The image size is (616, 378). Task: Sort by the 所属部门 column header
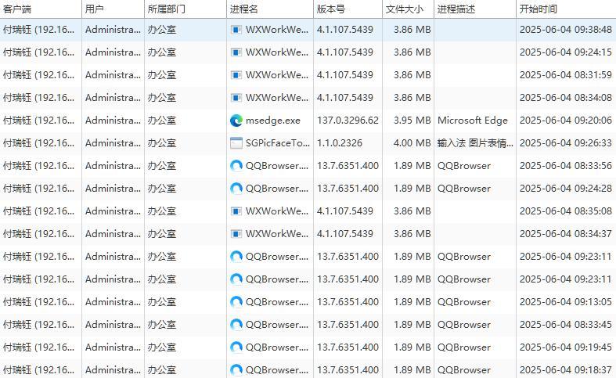186,9
